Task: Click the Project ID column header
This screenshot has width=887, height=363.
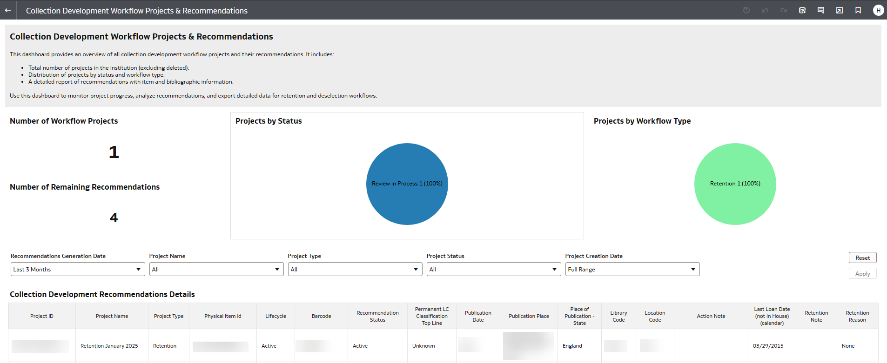Action: pyautogui.click(x=42, y=316)
